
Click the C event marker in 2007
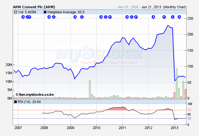(27, 17)
